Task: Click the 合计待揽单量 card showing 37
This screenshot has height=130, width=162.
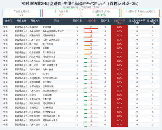Action: point(61,13)
